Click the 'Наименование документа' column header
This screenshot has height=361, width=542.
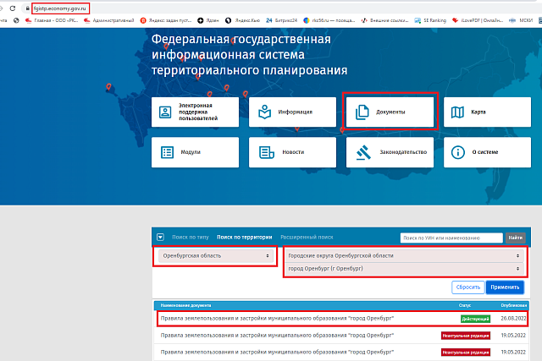click(185, 305)
